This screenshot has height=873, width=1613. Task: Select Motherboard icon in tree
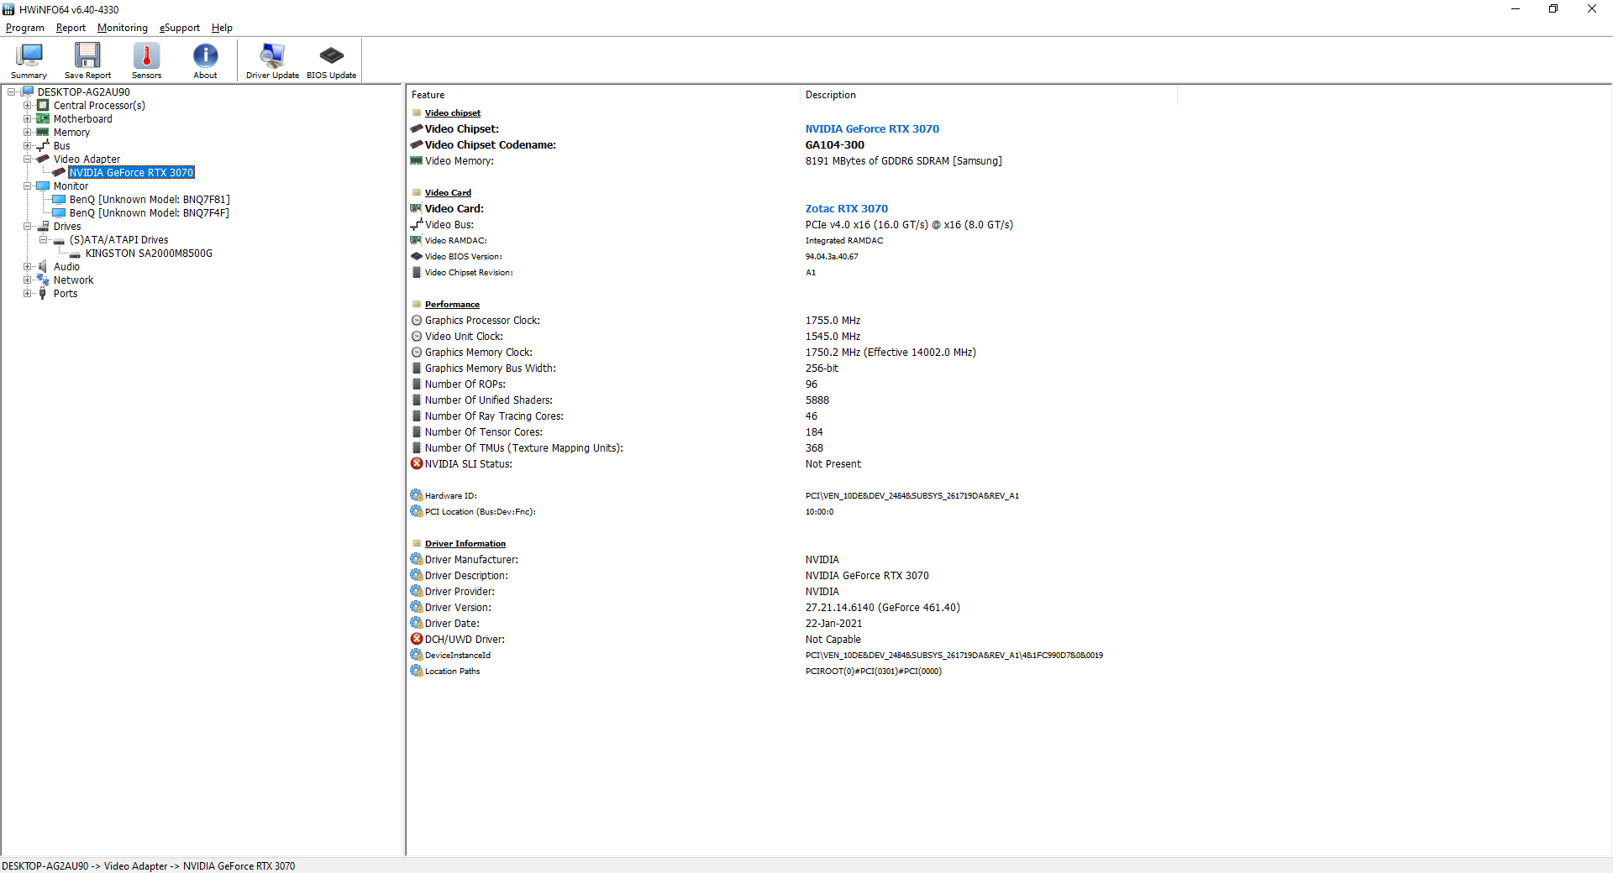tap(43, 118)
